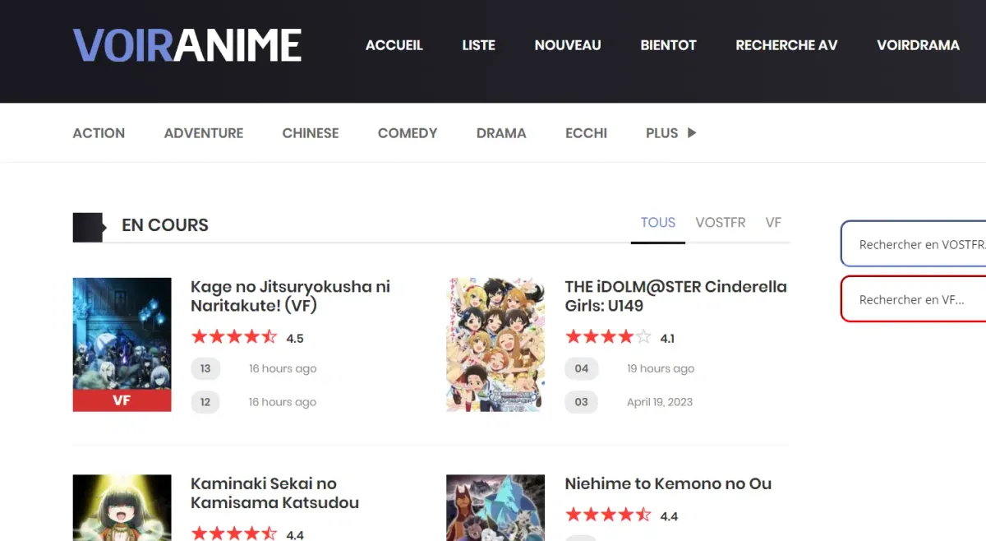Click the VOIRANIME logo
Screen dimensions: 986x541
click(187, 45)
